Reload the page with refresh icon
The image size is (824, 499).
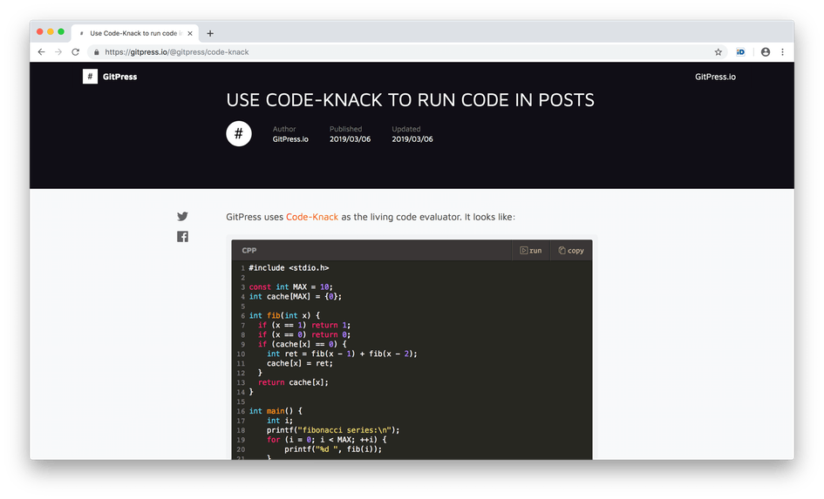click(x=76, y=52)
